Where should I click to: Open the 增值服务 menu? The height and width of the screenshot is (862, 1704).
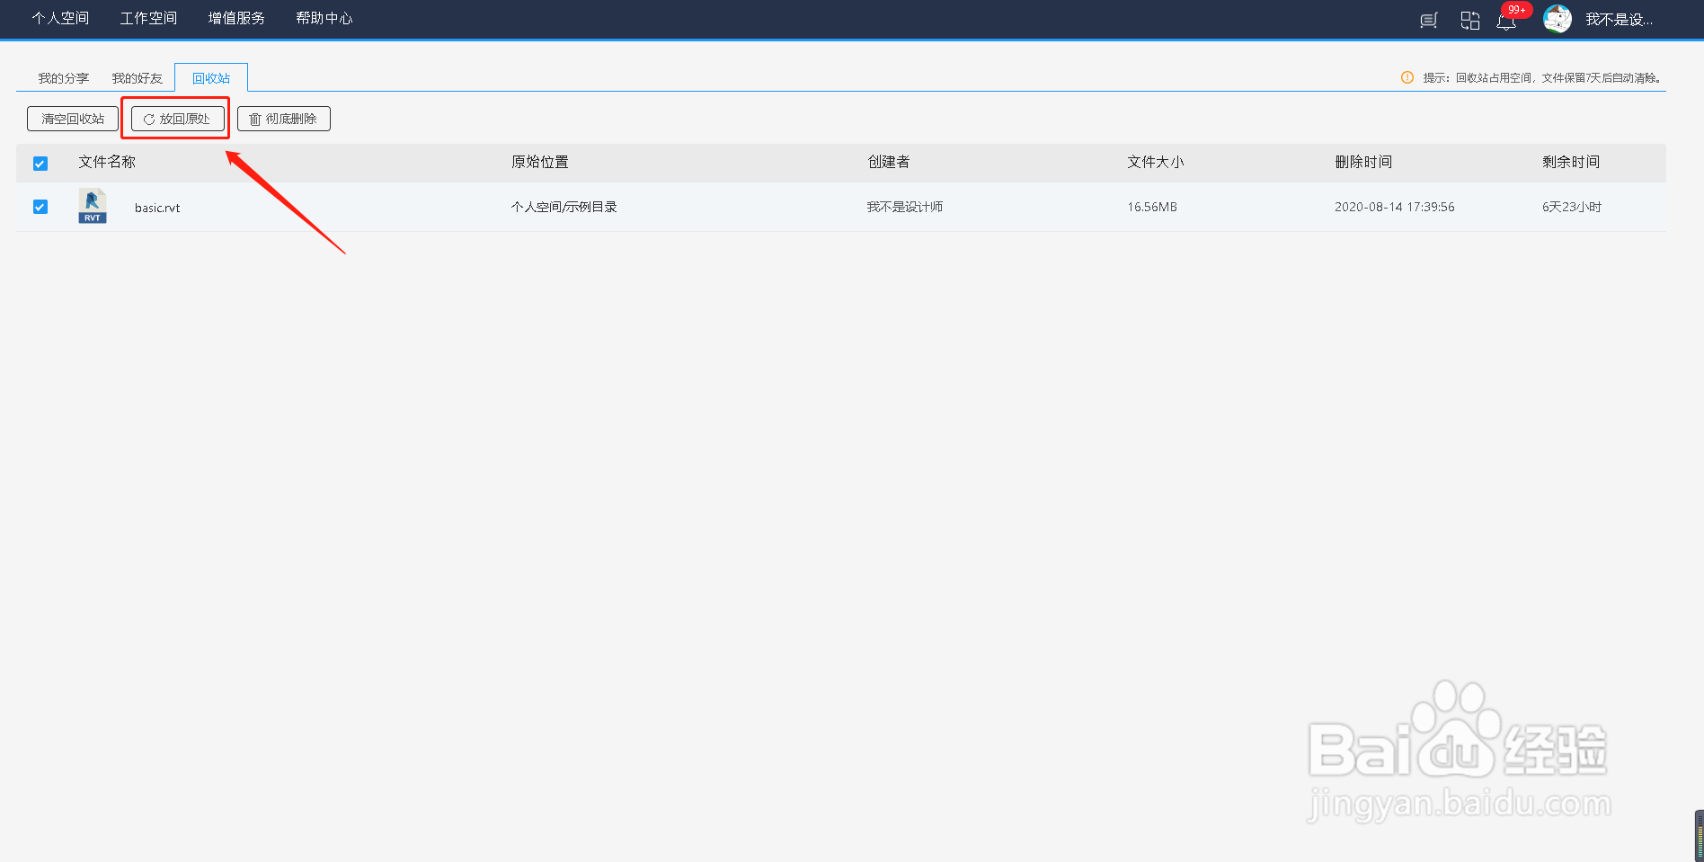236,18
